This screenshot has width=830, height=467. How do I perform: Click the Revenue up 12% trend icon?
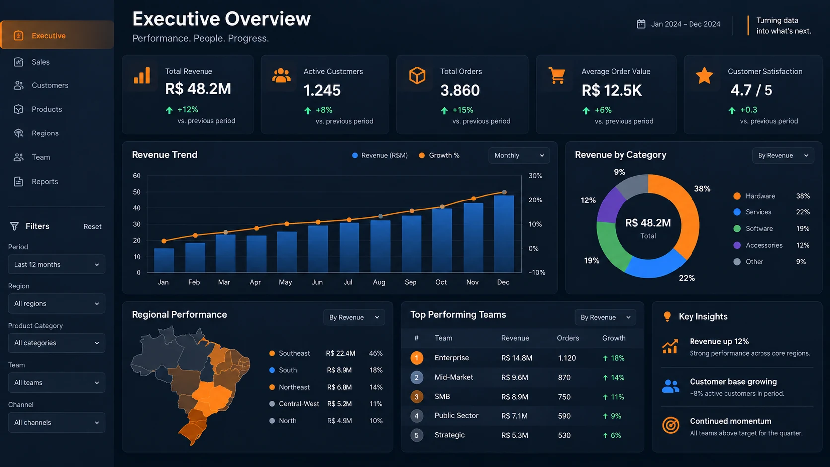[670, 346]
